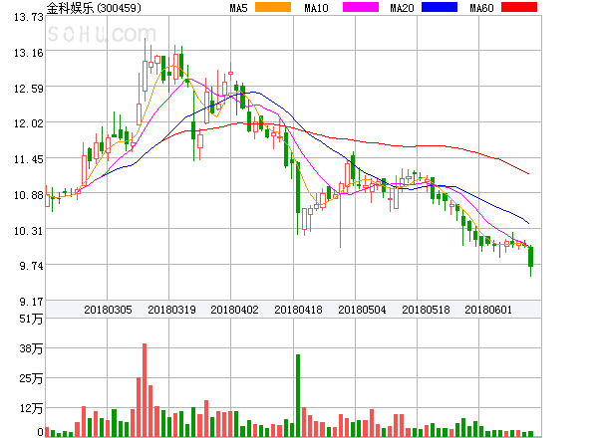Click the magenta MA10 legend swatch

click(x=361, y=7)
